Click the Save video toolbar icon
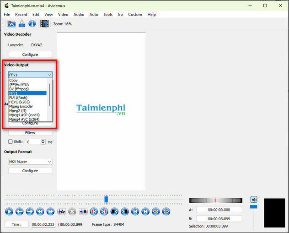The height and width of the screenshot is (233, 289). point(22,24)
